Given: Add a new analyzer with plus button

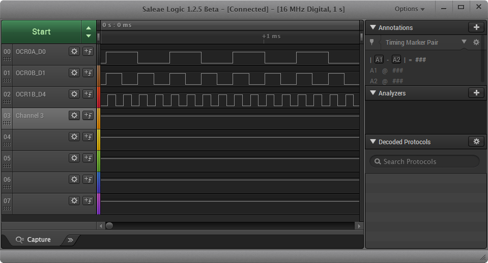Looking at the screenshot, I should [476, 93].
